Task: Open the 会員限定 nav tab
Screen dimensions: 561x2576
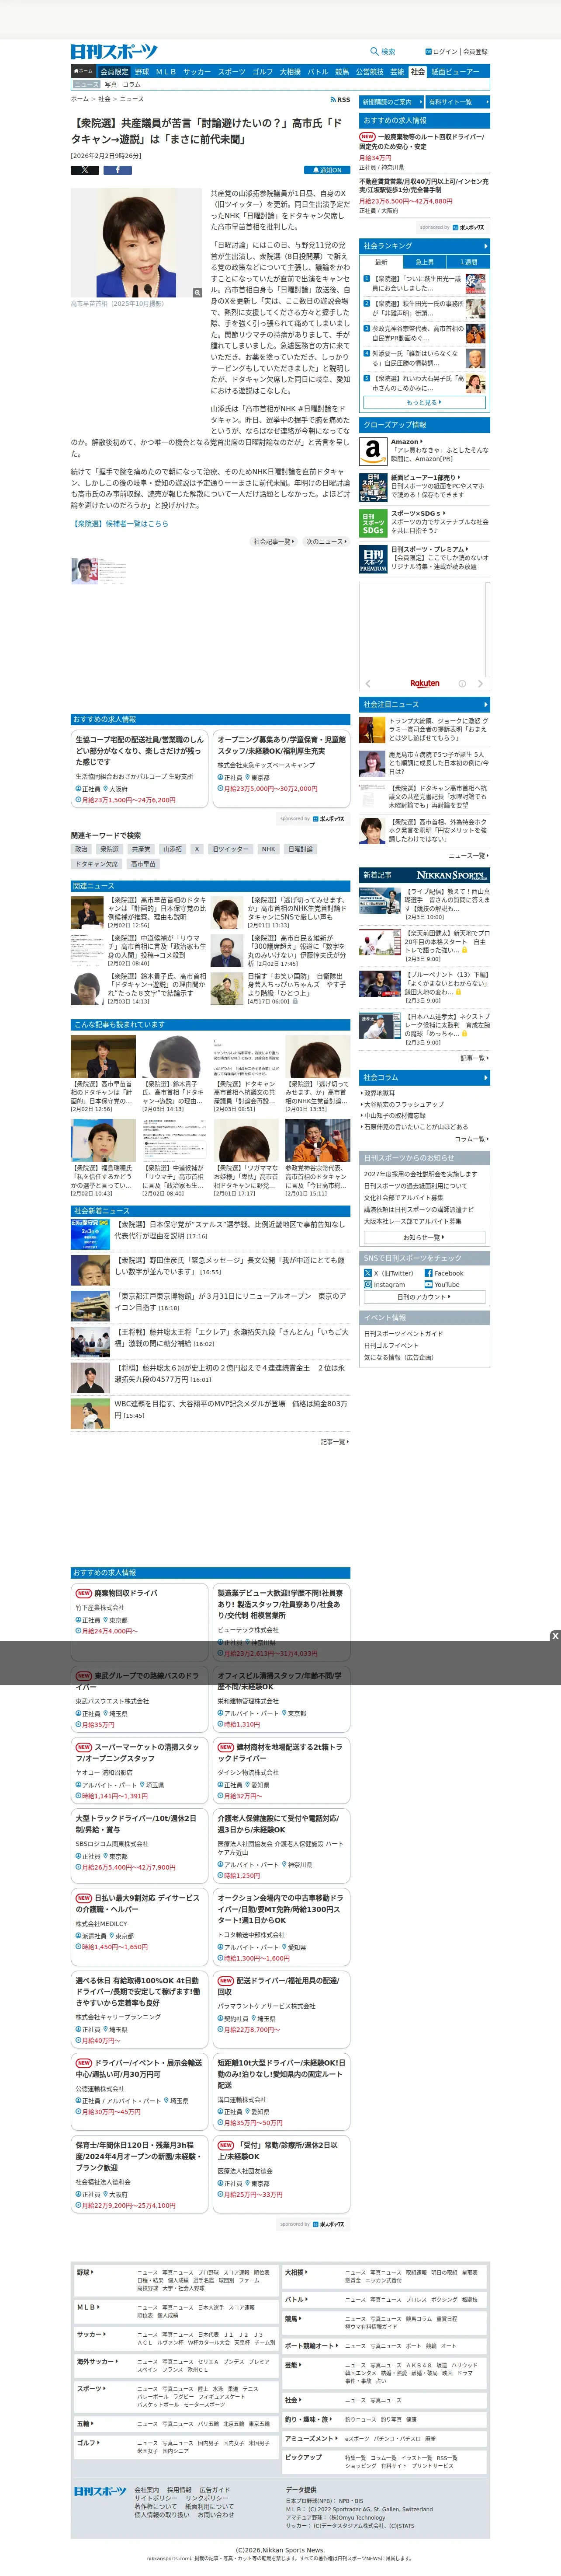Action: [x=115, y=72]
